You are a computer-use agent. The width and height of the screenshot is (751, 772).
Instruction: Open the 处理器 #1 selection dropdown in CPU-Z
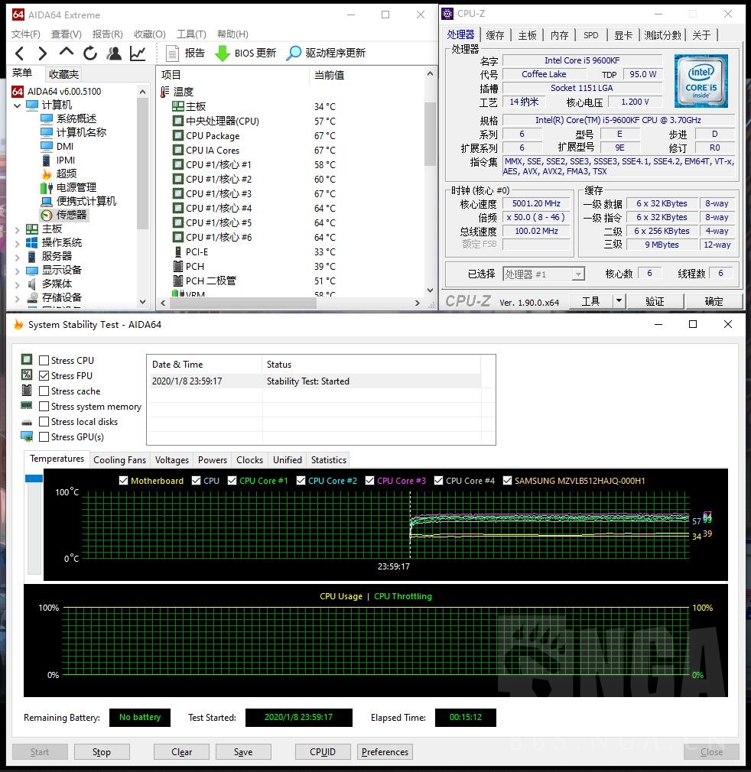576,273
